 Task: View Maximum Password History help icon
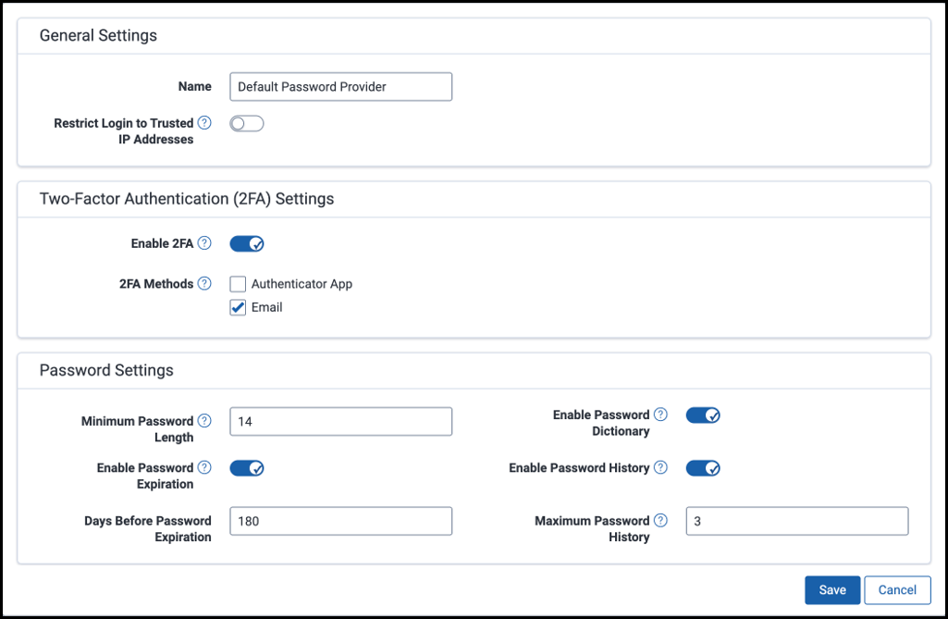point(660,520)
